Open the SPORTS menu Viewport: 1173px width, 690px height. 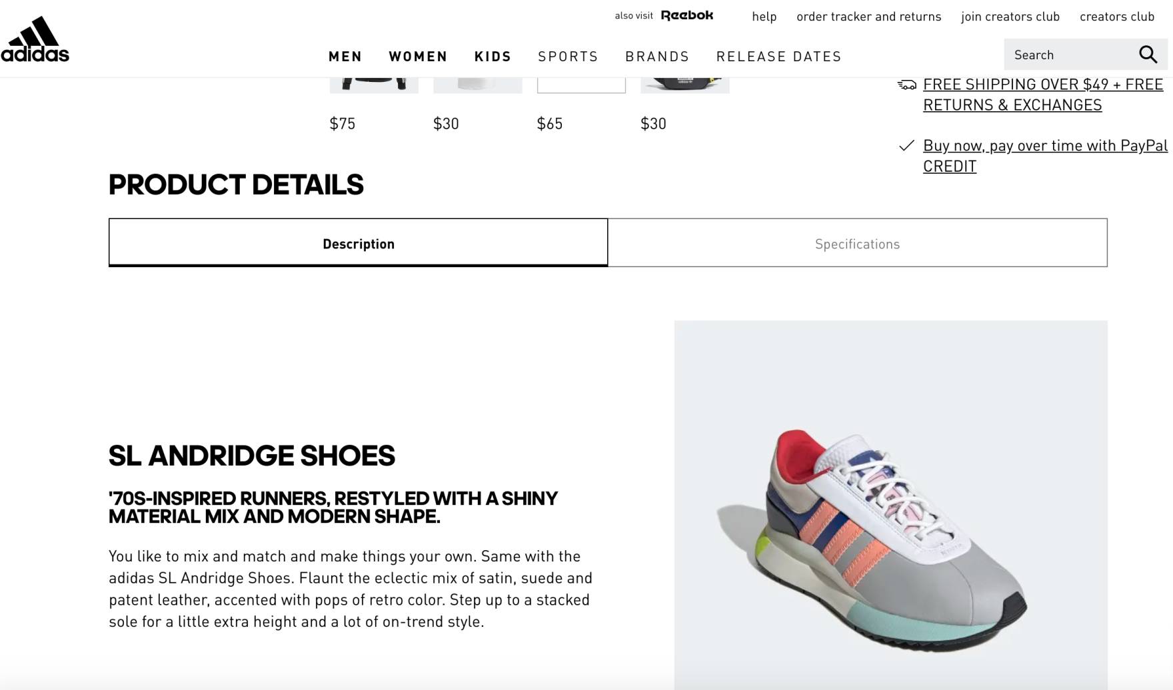coord(568,57)
